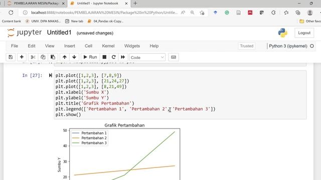Copy selected cells icon
Screen dimensions: 321x180
click(x=43, y=57)
